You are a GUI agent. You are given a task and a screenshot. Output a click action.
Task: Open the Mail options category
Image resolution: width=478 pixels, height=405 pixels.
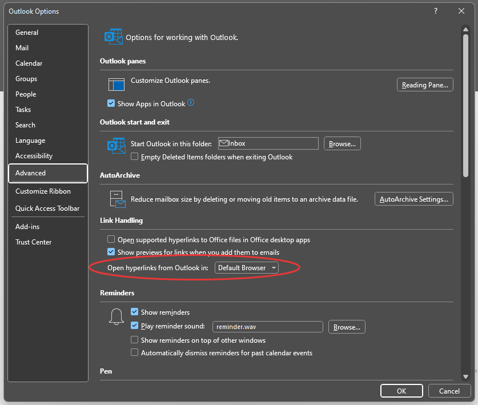48,48
